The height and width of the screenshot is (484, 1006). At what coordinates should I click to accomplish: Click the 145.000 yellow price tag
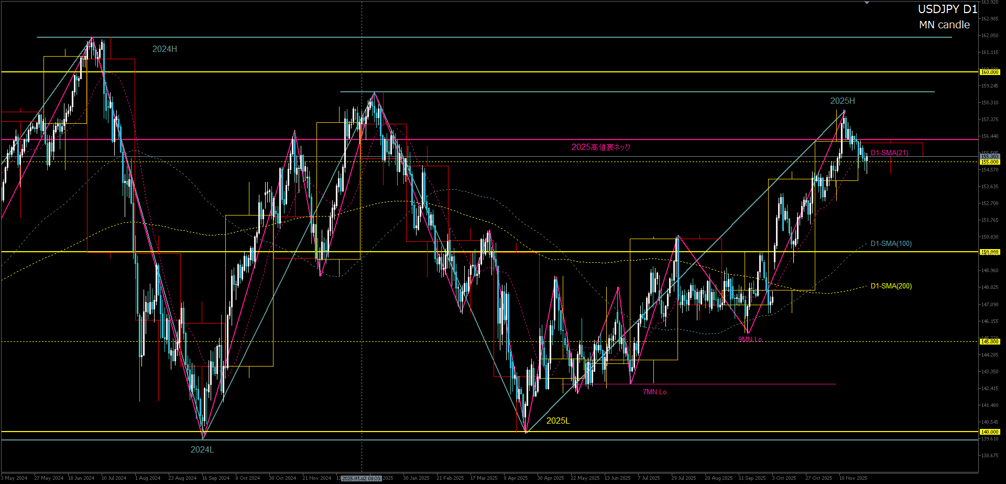pos(990,342)
